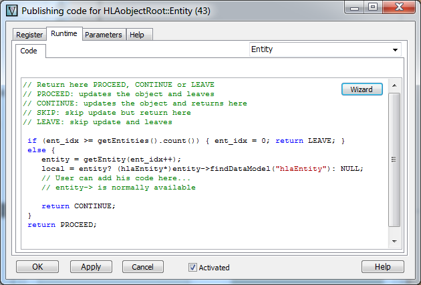Confirm with the OK button
Screen dimensions: 421x285
tap(37, 267)
